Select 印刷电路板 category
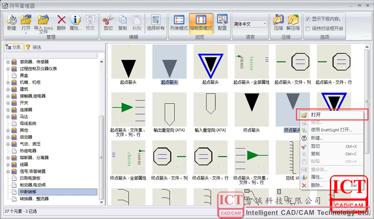 30,178
